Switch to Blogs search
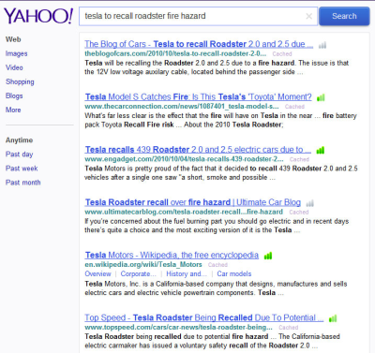The height and width of the screenshot is (353, 375). click(14, 96)
